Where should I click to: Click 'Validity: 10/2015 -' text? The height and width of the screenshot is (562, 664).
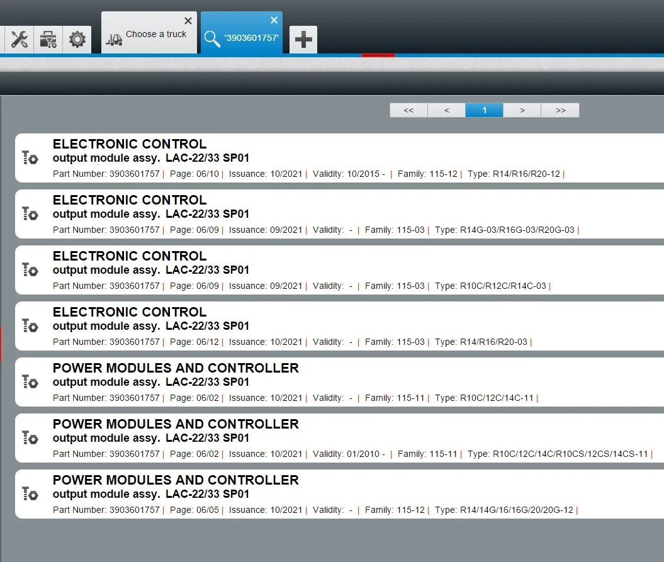click(349, 174)
